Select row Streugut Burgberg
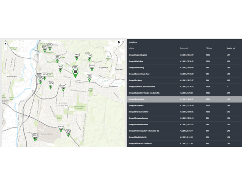The width and height of the screenshot is (242, 185). click(x=184, y=80)
